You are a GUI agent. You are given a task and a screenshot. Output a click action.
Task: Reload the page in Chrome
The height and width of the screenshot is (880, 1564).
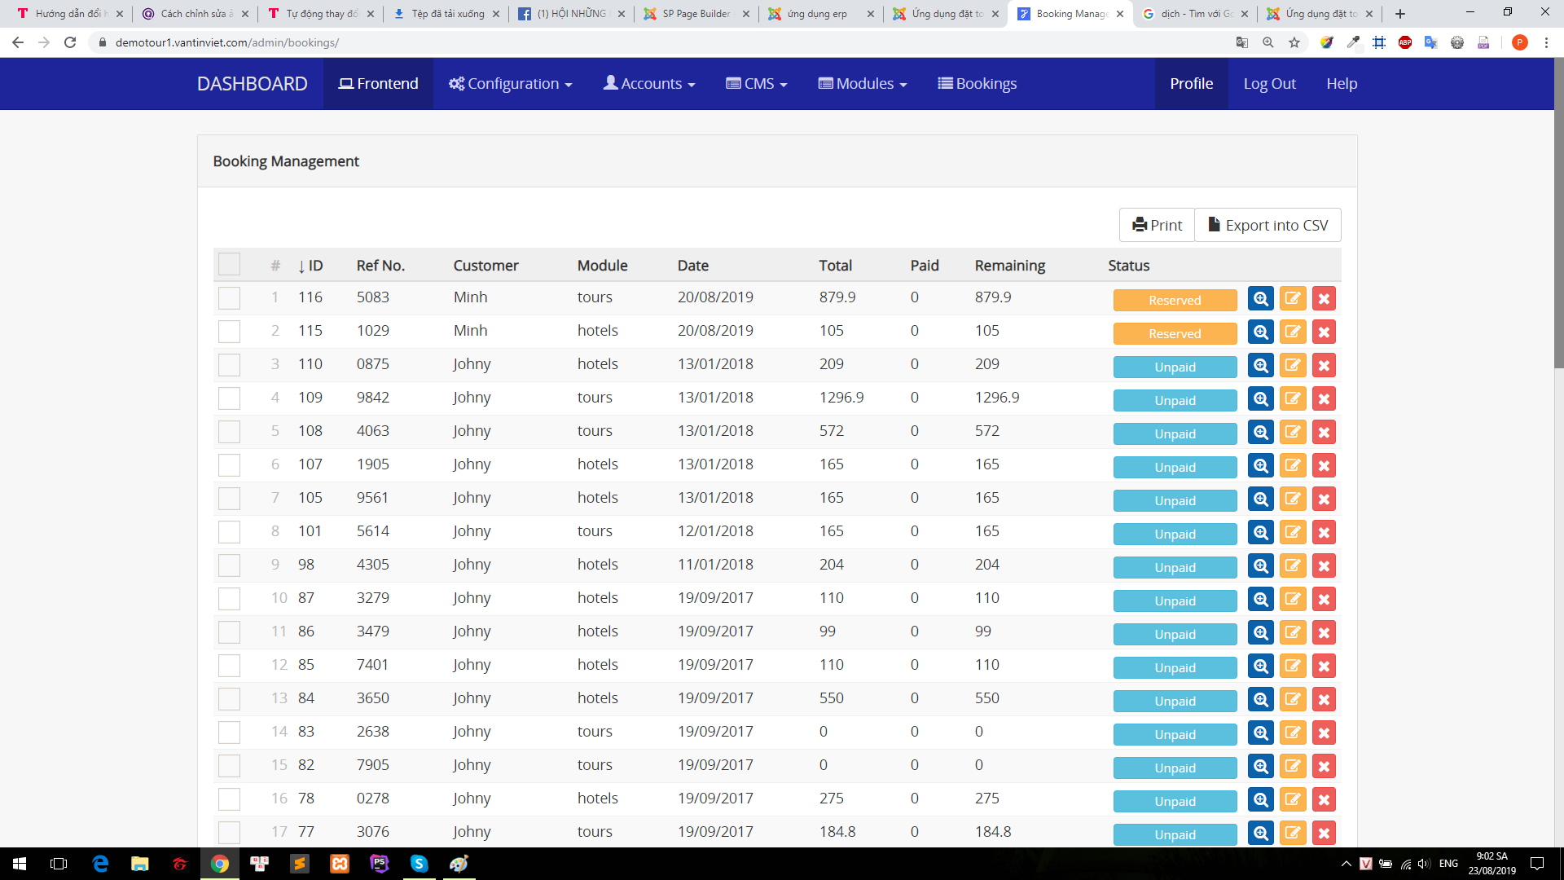pyautogui.click(x=70, y=42)
